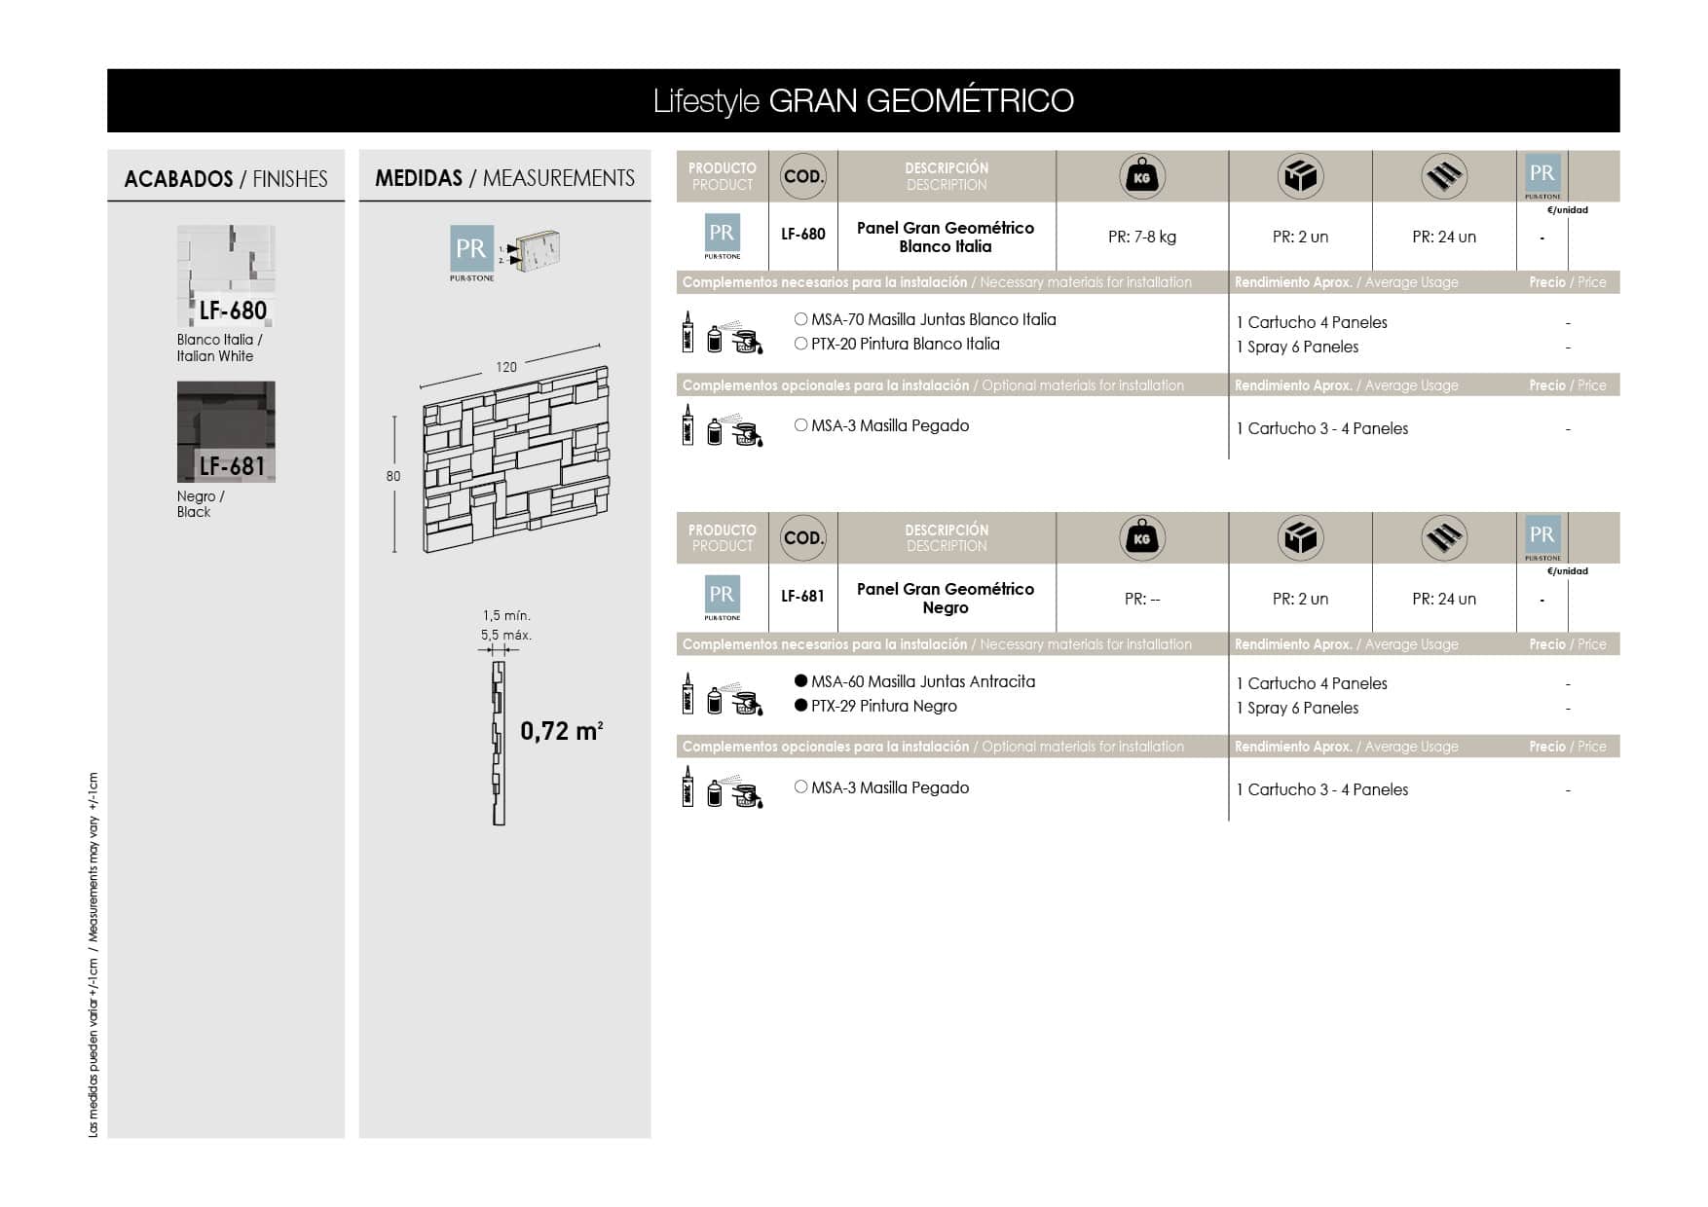Click the ACABADOS / FINISHES heading
Image resolution: width=1708 pixels, height=1207 pixels.
pyautogui.click(x=226, y=179)
